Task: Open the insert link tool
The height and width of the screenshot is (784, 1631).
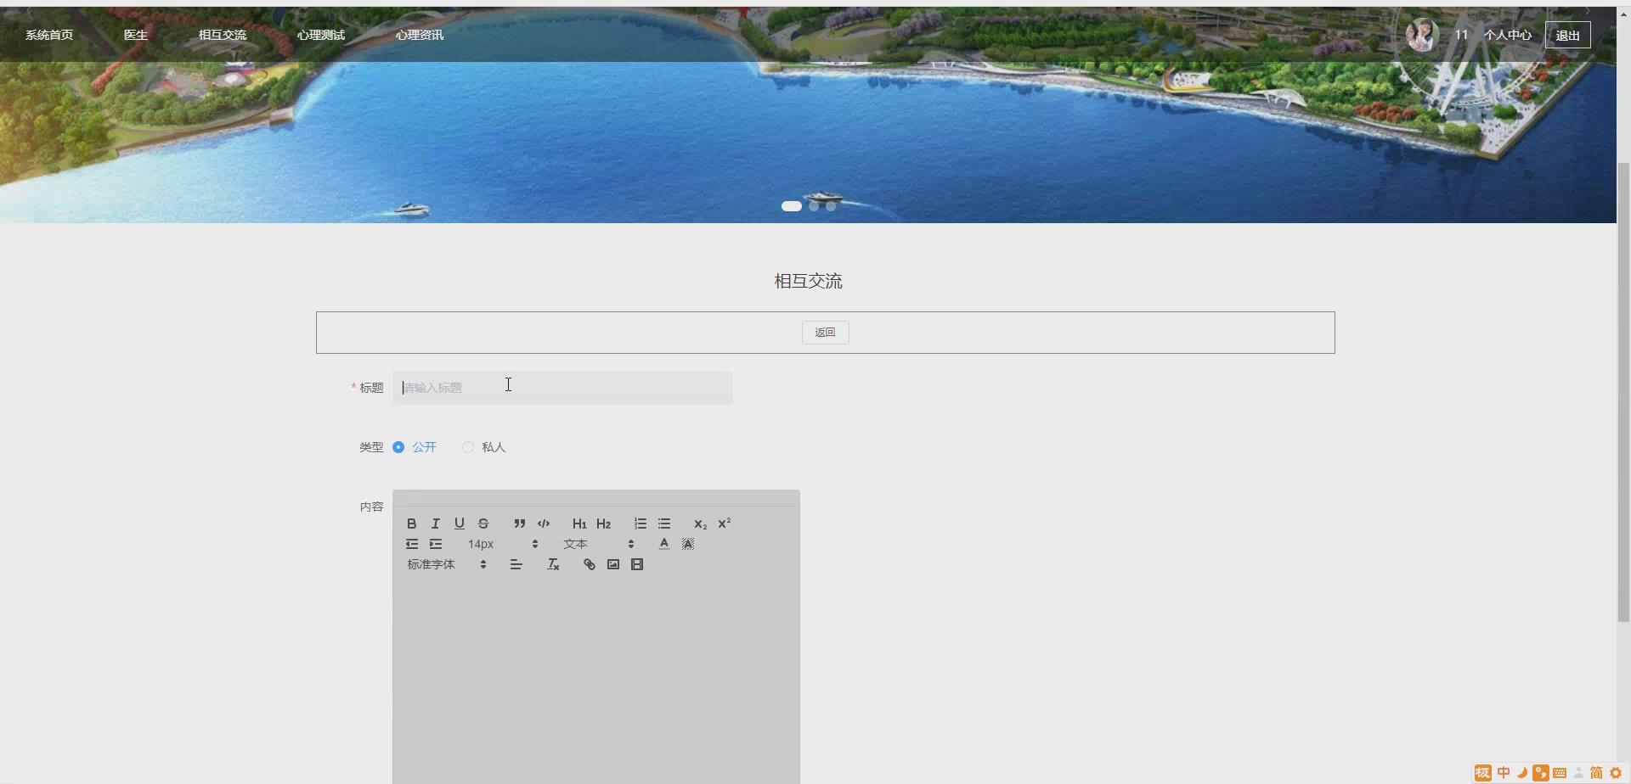Action: 588,563
